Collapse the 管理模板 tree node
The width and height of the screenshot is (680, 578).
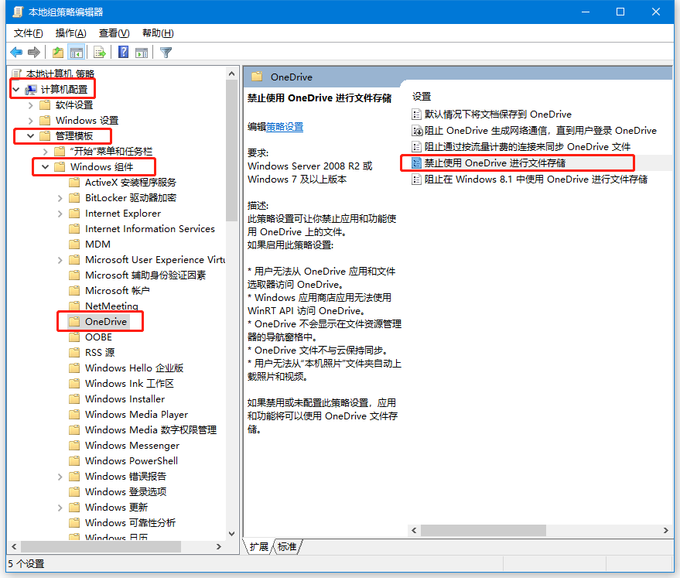tap(30, 136)
